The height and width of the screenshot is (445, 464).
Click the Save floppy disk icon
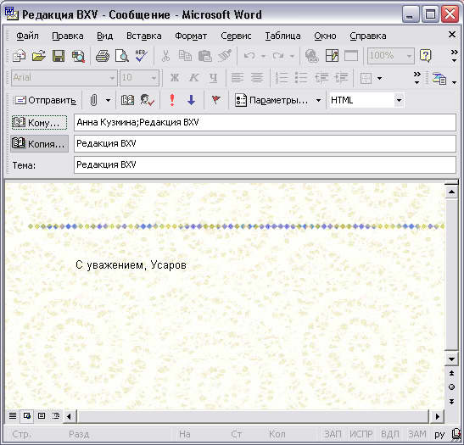tap(59, 56)
